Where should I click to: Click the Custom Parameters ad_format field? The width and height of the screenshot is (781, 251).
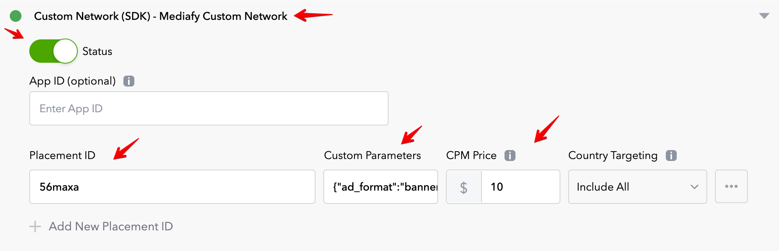[381, 187]
